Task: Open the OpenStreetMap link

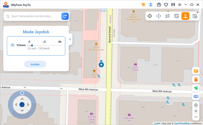Action: (x=182, y=123)
